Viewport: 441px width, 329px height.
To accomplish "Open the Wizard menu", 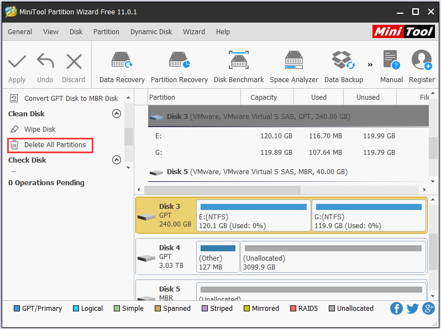I will [194, 32].
